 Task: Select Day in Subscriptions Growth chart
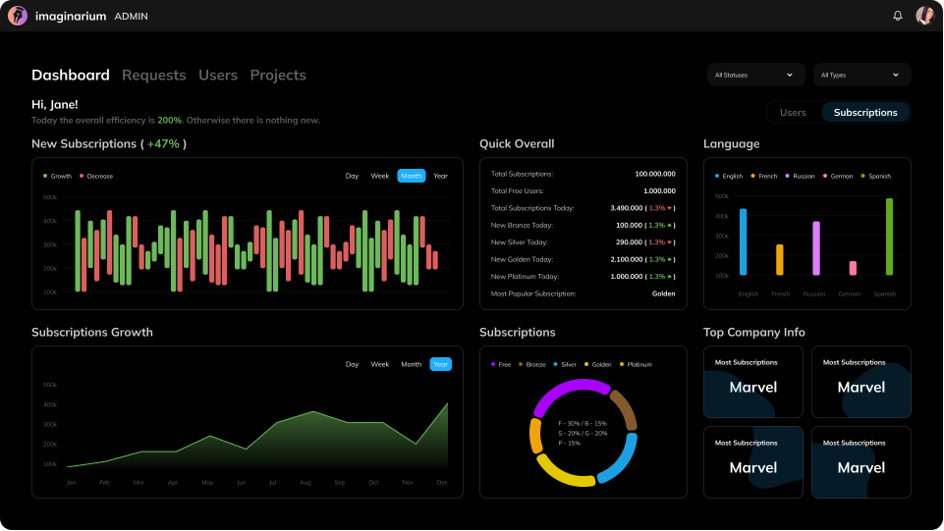[x=352, y=364]
